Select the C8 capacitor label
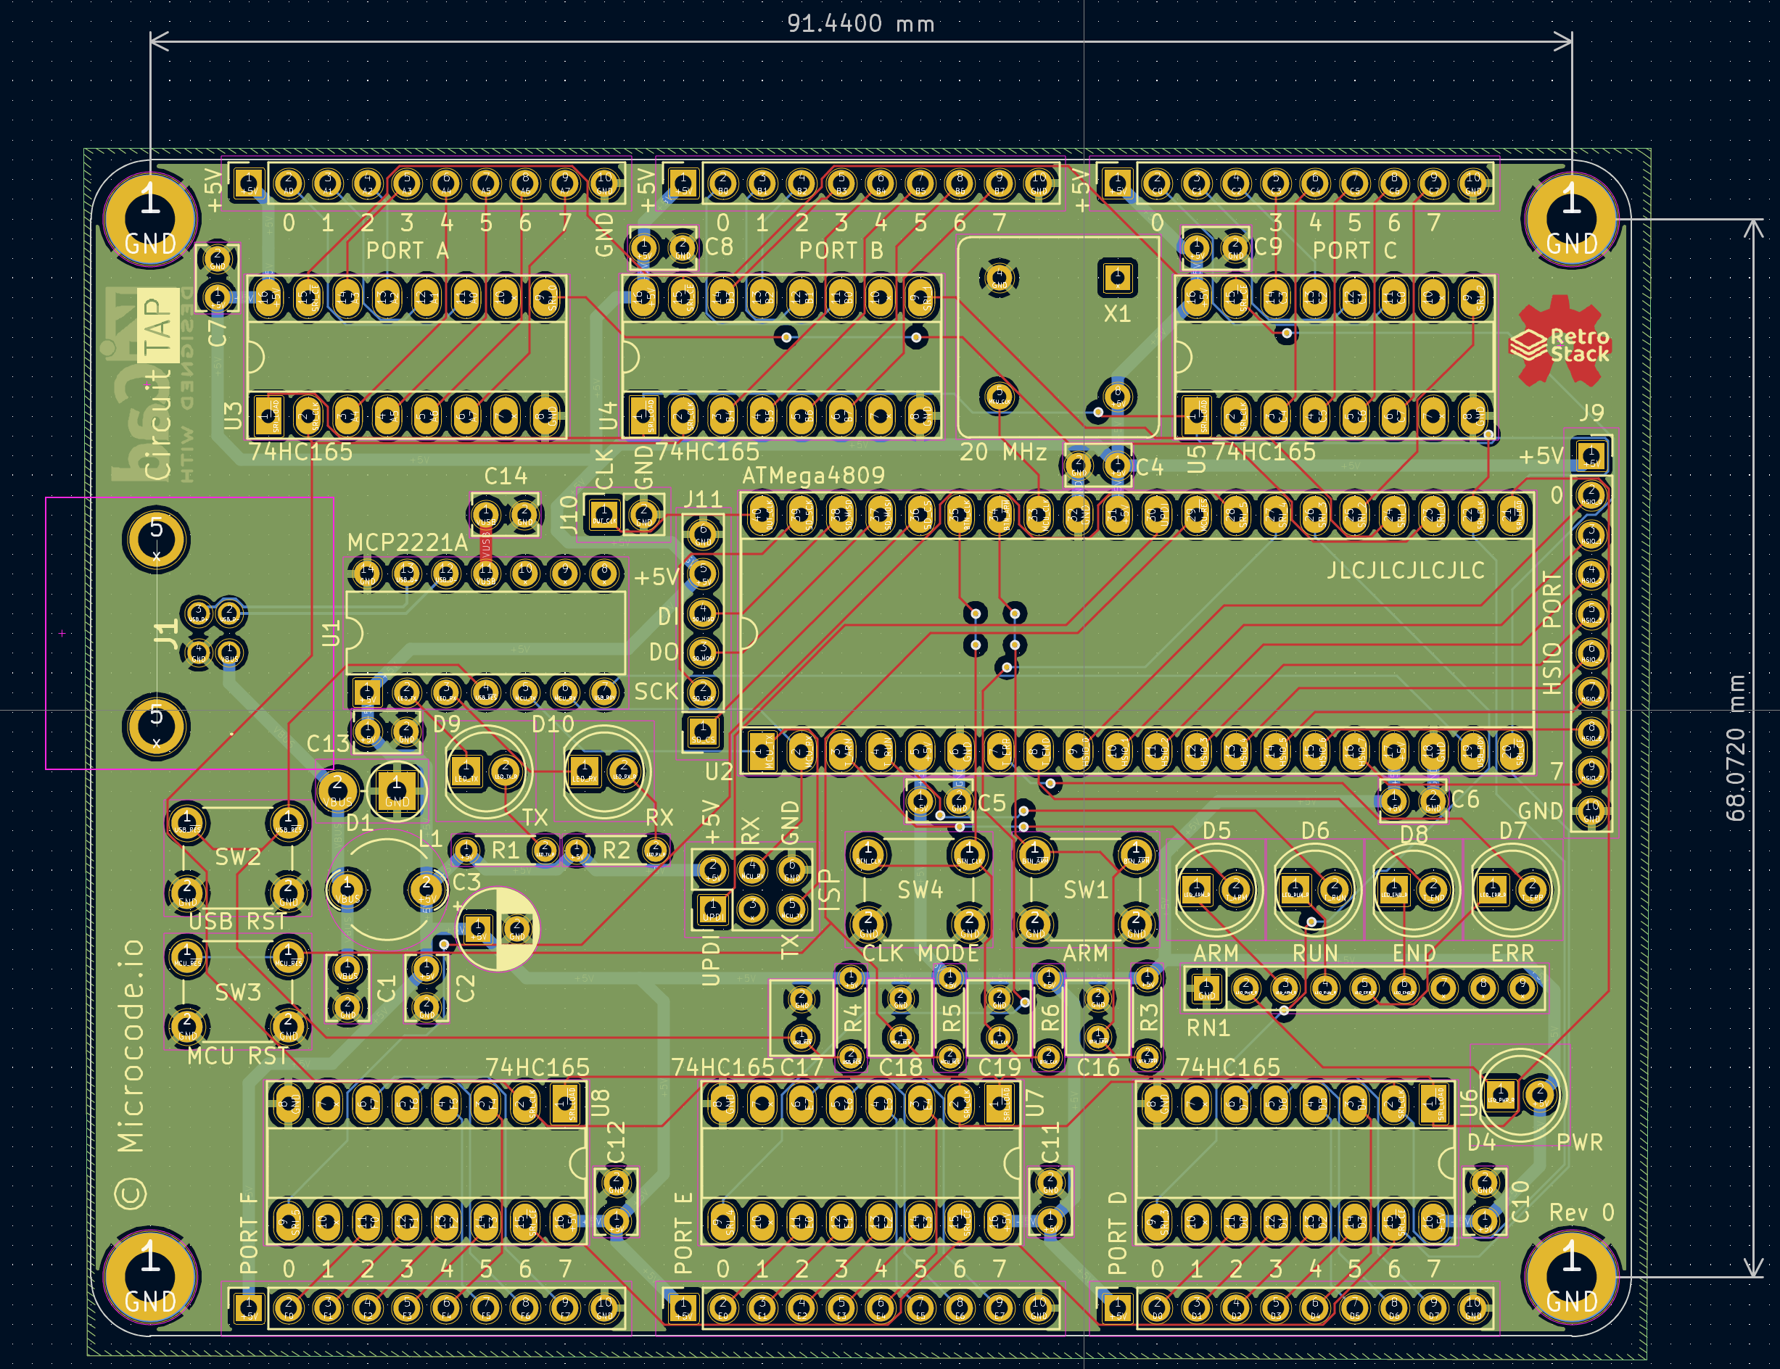Viewport: 1780px width, 1369px height. (x=719, y=246)
